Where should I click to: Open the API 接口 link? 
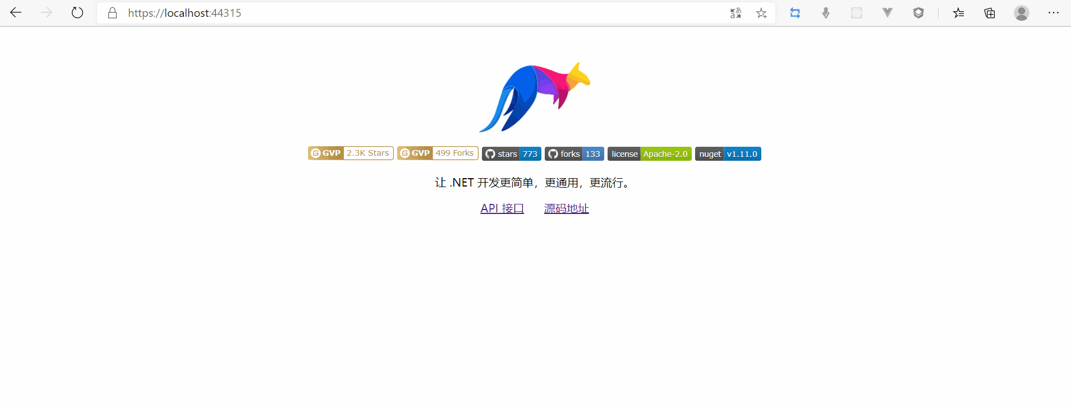pyautogui.click(x=502, y=208)
